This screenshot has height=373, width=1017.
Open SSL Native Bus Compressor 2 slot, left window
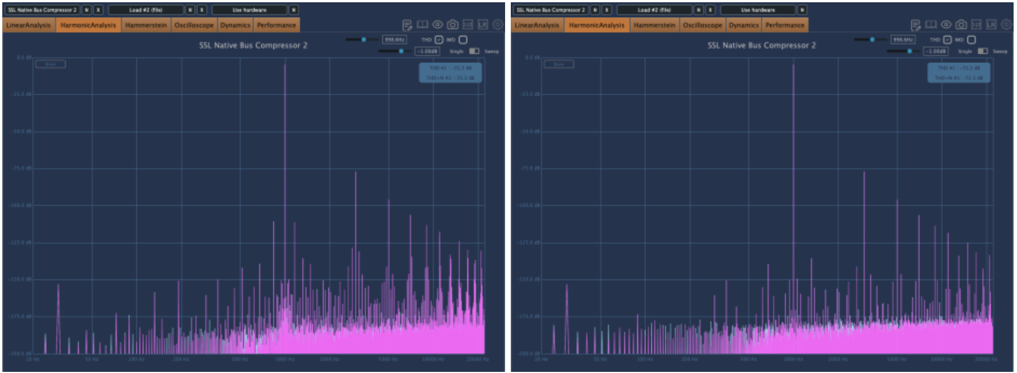(x=42, y=10)
